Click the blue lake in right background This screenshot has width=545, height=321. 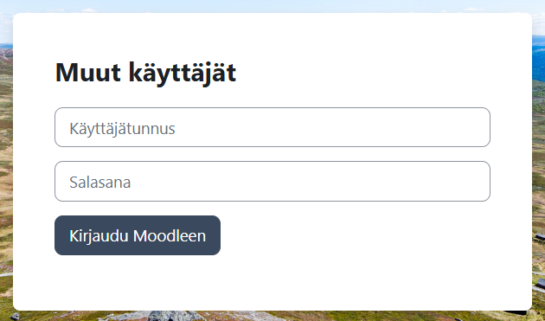(538, 57)
